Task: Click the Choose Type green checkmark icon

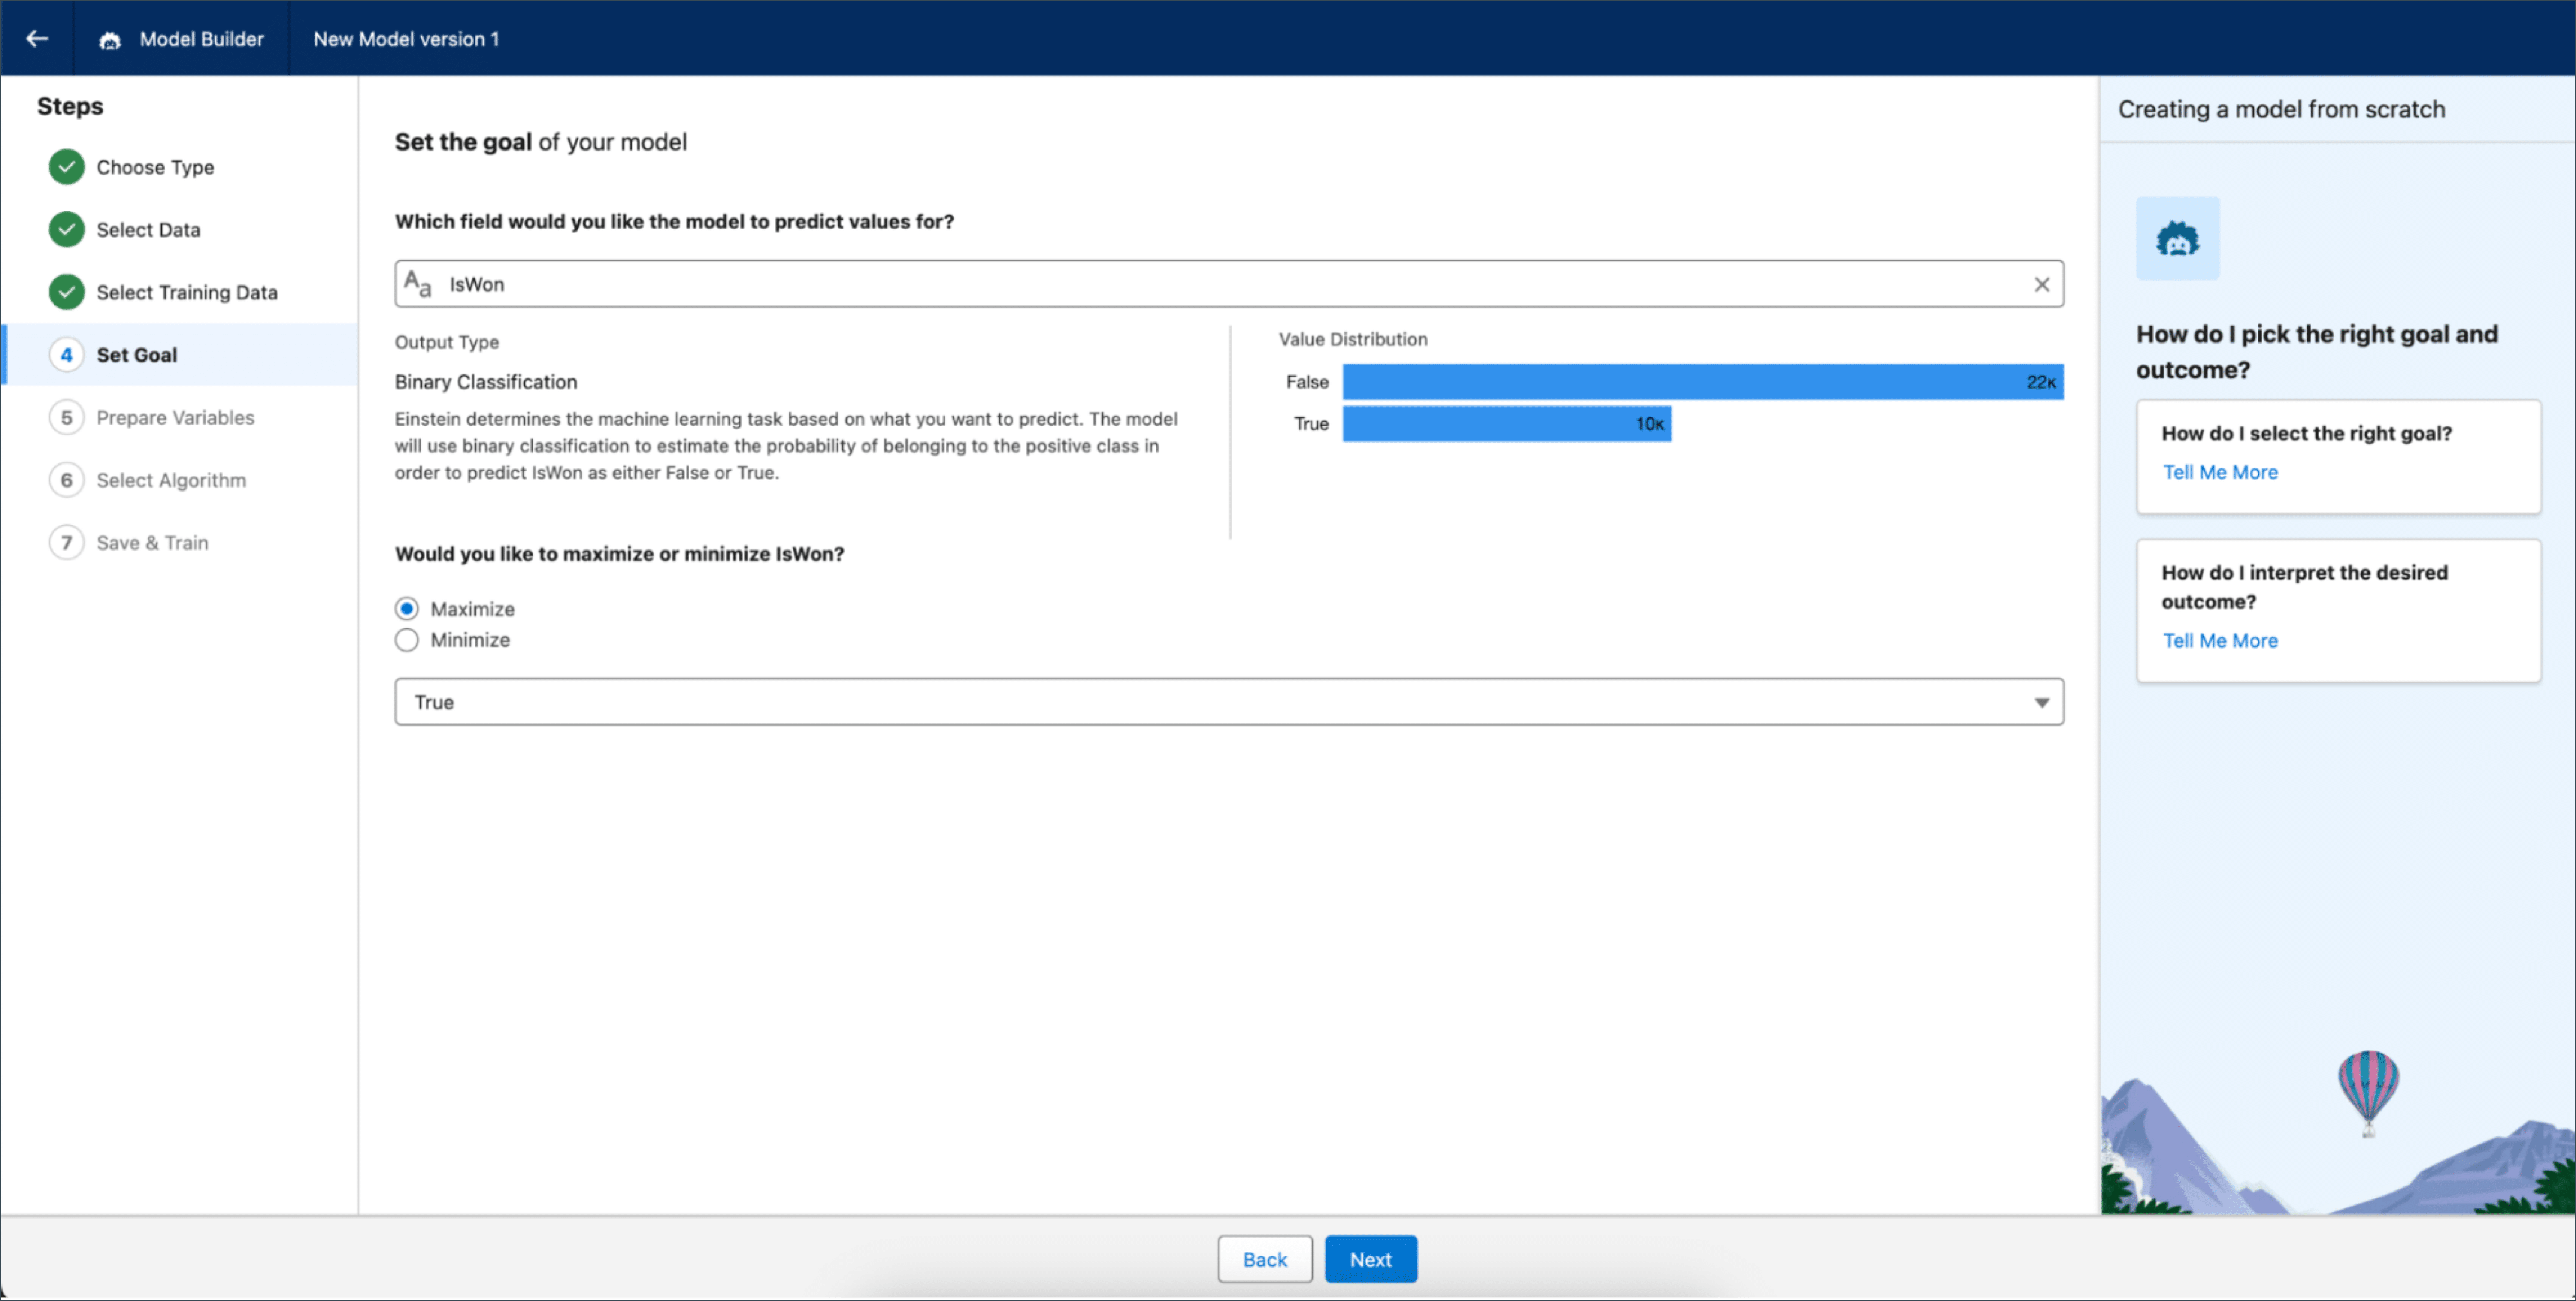Action: [66, 167]
